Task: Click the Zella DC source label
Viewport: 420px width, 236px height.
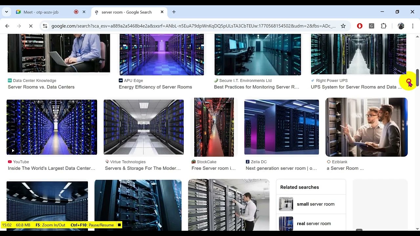Action: 259,162
